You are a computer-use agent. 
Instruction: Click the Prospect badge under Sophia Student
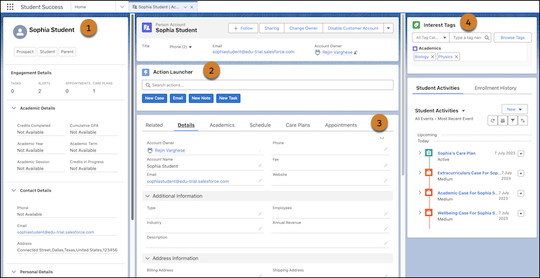(25, 51)
